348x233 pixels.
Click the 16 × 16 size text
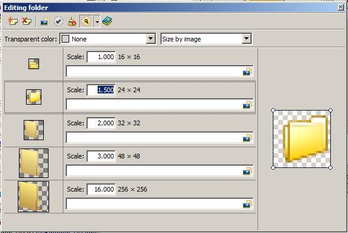(129, 57)
